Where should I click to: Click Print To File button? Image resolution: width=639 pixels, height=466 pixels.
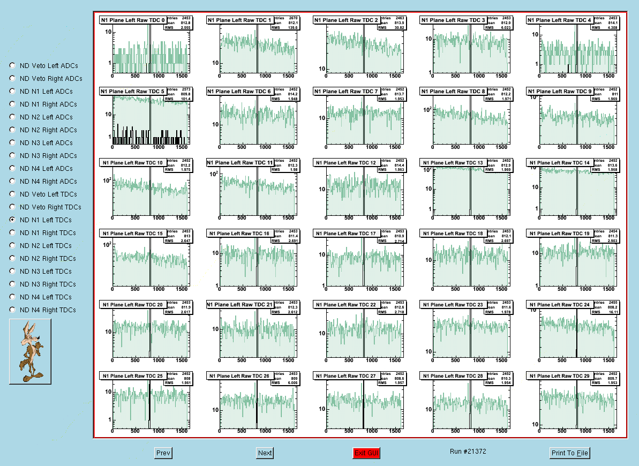coord(570,453)
